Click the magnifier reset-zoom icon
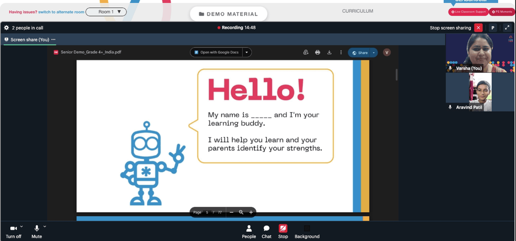This screenshot has width=516, height=241. [241, 212]
